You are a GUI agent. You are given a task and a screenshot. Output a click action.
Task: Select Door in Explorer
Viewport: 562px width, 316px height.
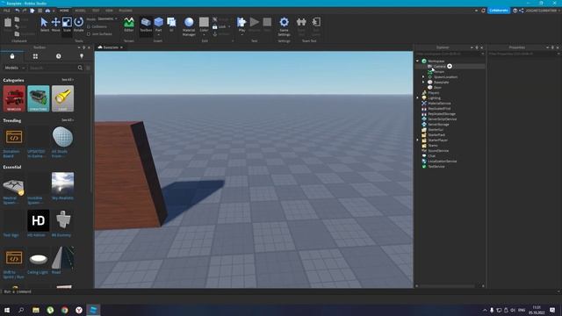[x=437, y=88]
